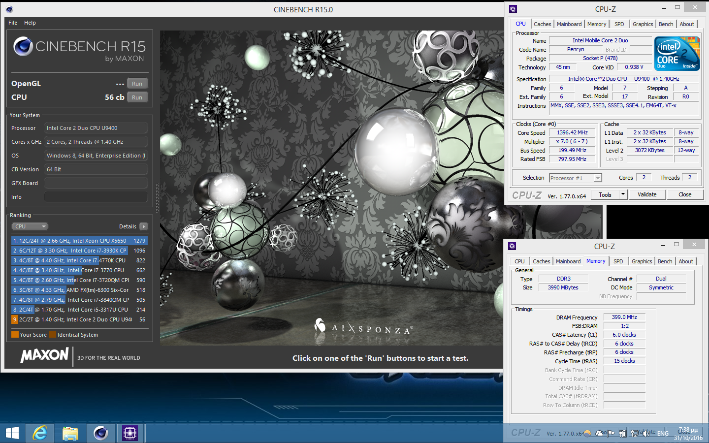Select ranking row 'Intel Core i7-3930K'
The width and height of the screenshot is (709, 443).
tap(79, 251)
